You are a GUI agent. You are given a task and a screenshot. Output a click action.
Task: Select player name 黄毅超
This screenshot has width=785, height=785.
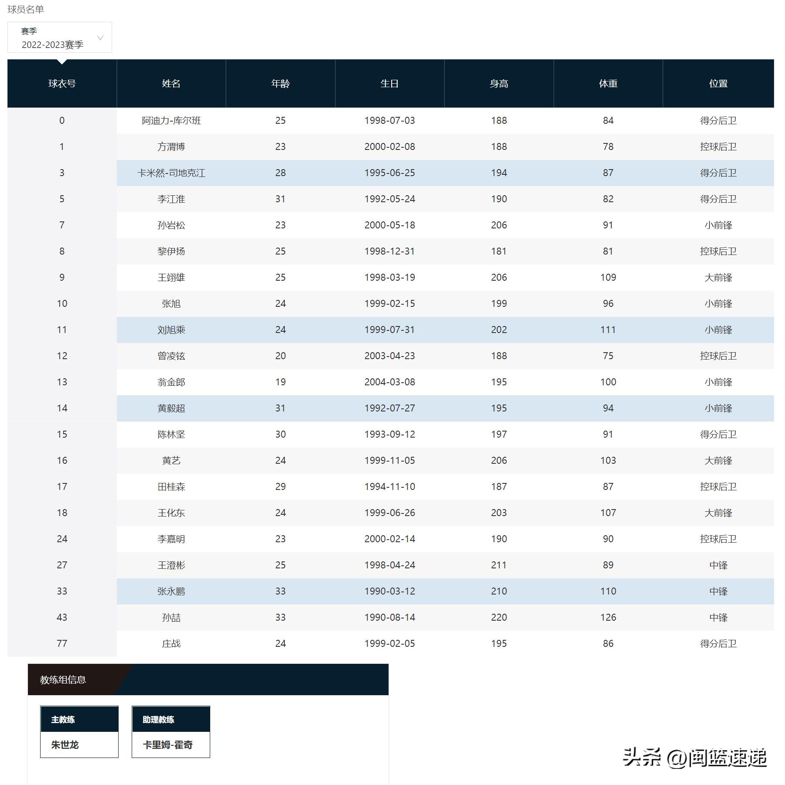(x=171, y=408)
